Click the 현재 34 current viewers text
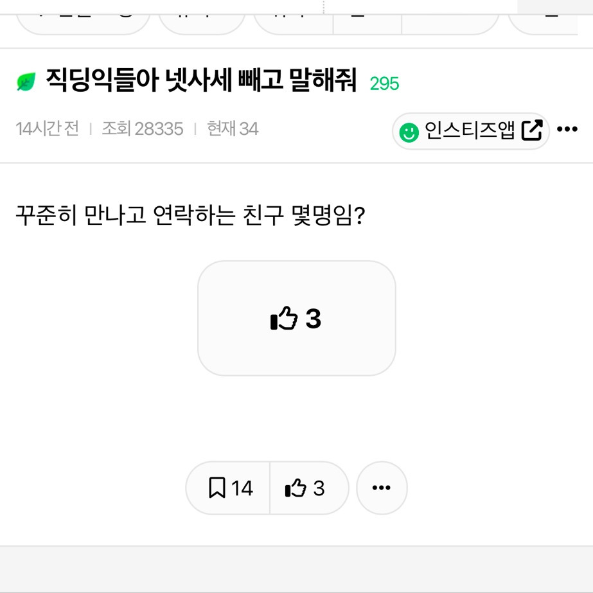The height and width of the screenshot is (593, 593). coord(232,129)
